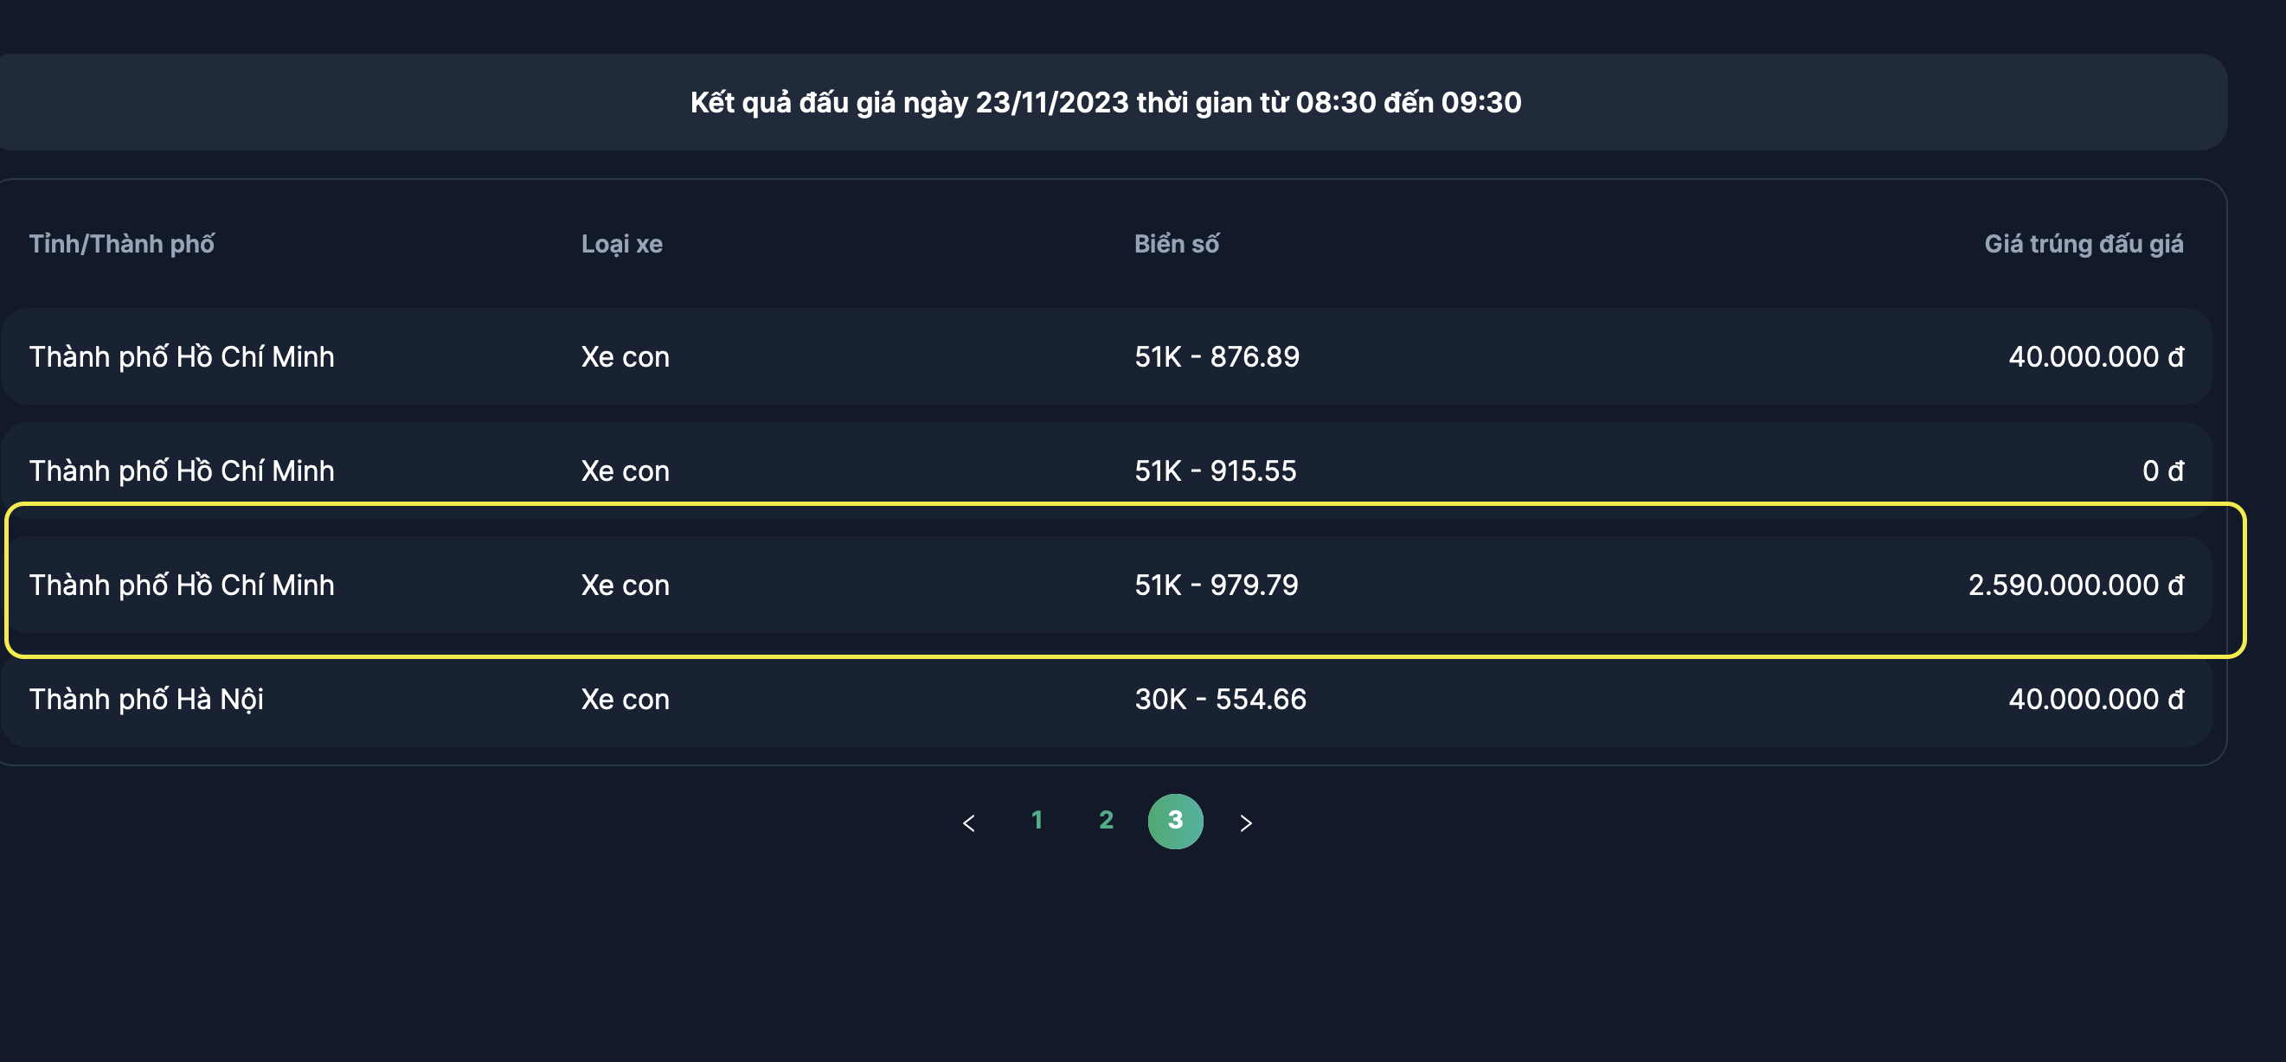
Task: Click the Loại xe column header
Action: [x=621, y=244]
